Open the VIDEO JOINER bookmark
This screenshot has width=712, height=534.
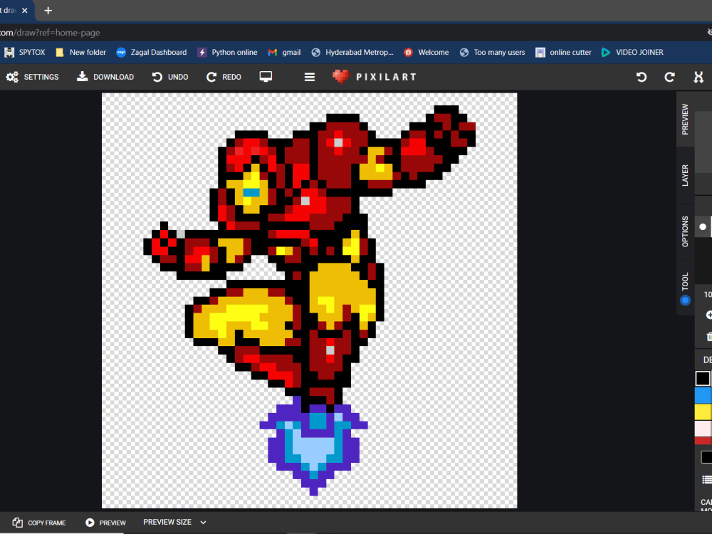pos(632,52)
